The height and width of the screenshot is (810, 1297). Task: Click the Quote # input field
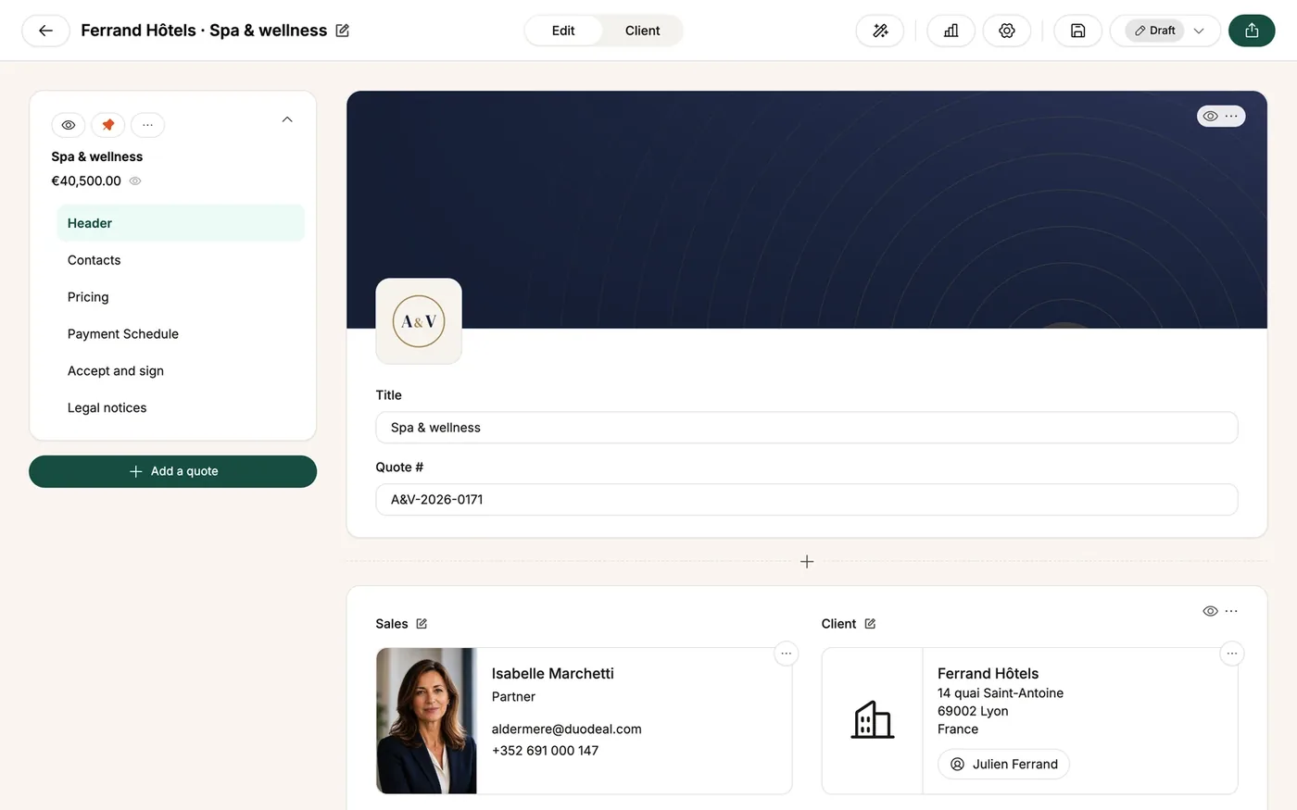pyautogui.click(x=807, y=500)
